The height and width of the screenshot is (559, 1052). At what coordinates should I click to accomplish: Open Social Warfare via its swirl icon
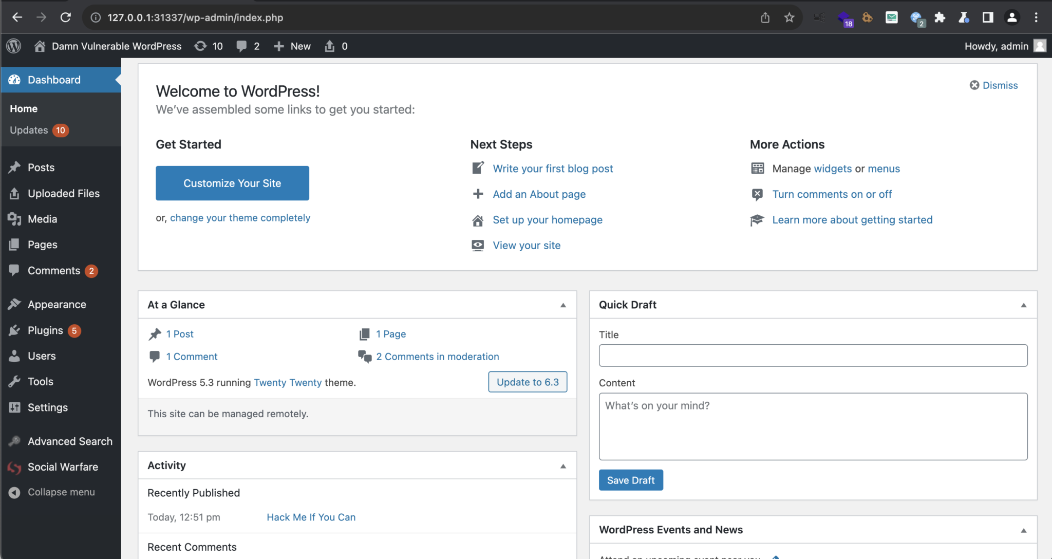point(15,467)
